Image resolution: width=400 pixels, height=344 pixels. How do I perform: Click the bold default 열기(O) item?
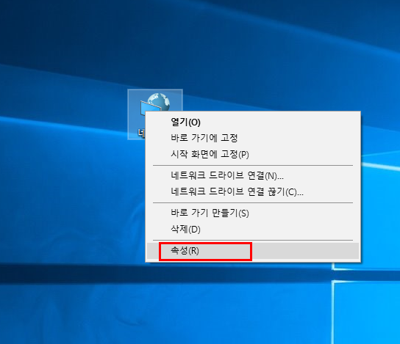(x=185, y=122)
